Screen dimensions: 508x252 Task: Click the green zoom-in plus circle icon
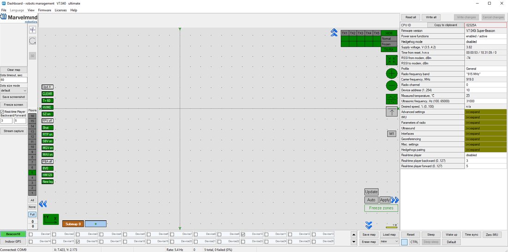[392, 74]
